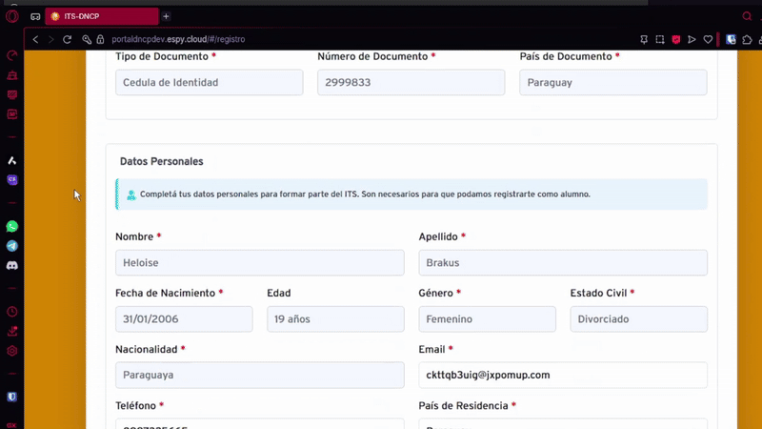The width and height of the screenshot is (762, 429).
Task: Take a snapshot using toolbar icon
Action: pyautogui.click(x=660, y=39)
